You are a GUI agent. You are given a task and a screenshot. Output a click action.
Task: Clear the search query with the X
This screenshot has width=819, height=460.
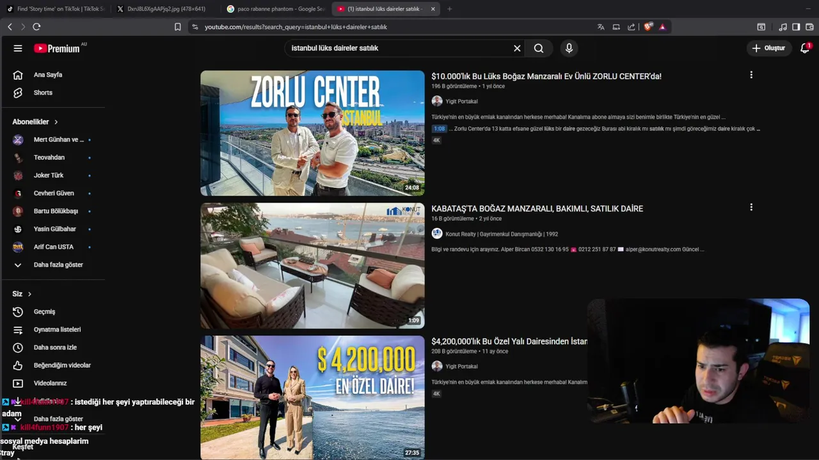pos(517,48)
